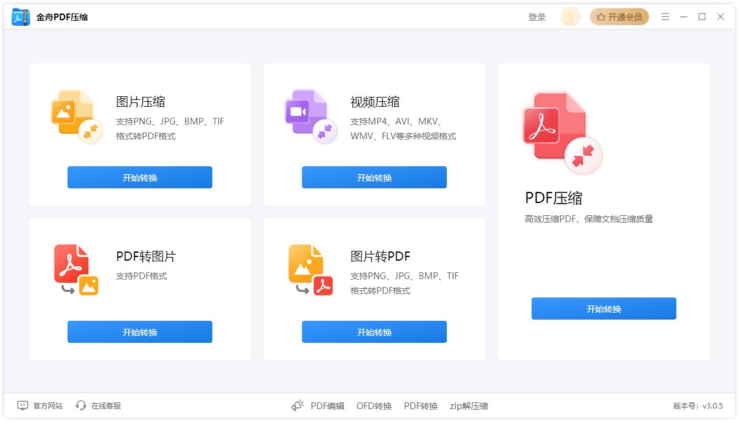Click the PDF转图片 conversion icon

click(x=75, y=270)
